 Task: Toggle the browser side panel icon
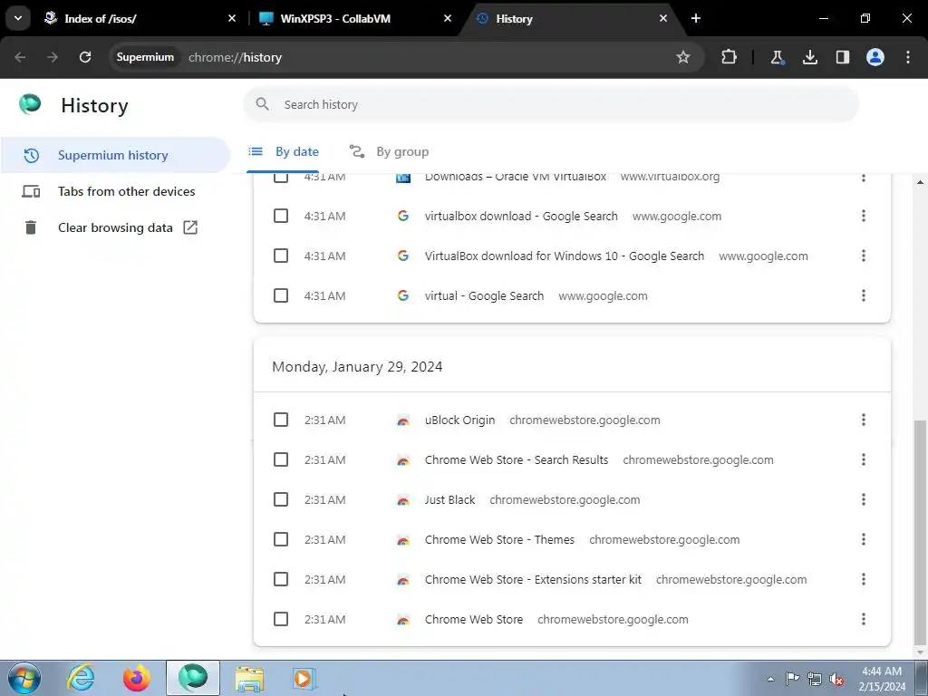point(843,57)
